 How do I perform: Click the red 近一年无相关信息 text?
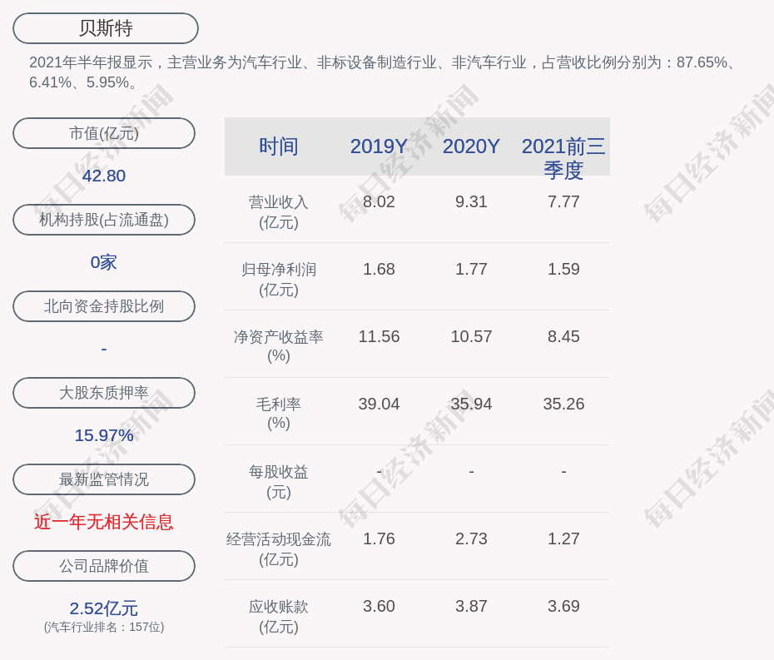click(x=104, y=522)
